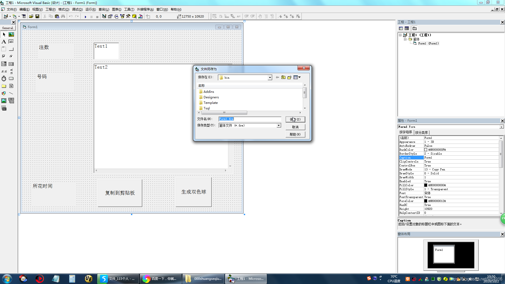505x284 pixels.
Task: Click the 取消 button in save dialog
Action: tap(295, 127)
